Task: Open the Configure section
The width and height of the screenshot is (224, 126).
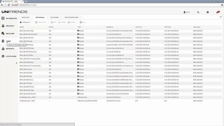Action: (11, 56)
